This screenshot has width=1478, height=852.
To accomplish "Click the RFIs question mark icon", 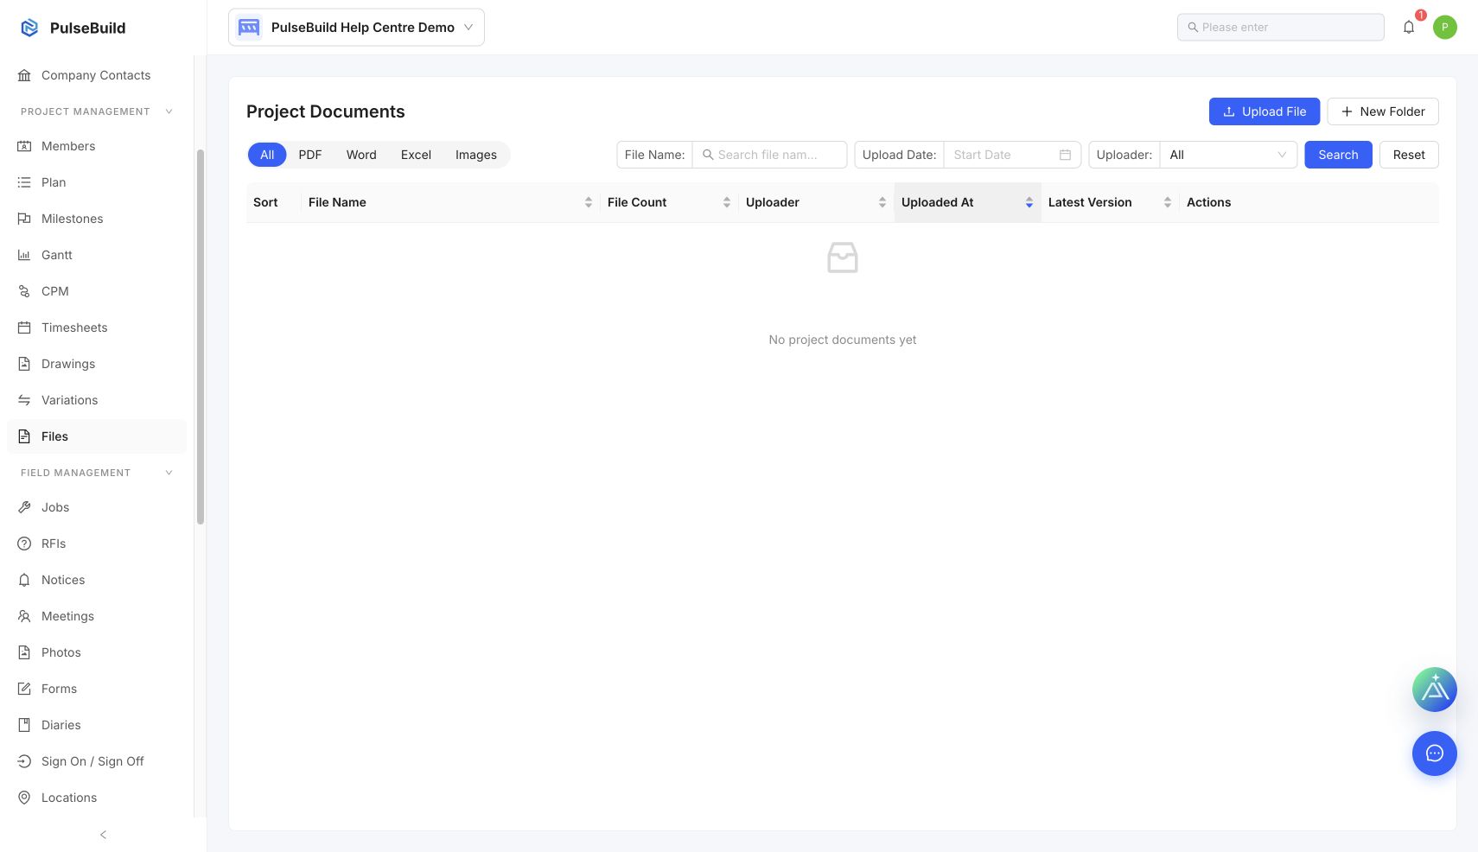I will coord(24,544).
